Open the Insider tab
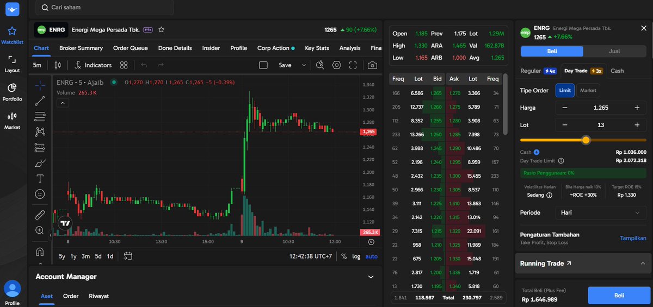The height and width of the screenshot is (307, 653). coord(211,48)
